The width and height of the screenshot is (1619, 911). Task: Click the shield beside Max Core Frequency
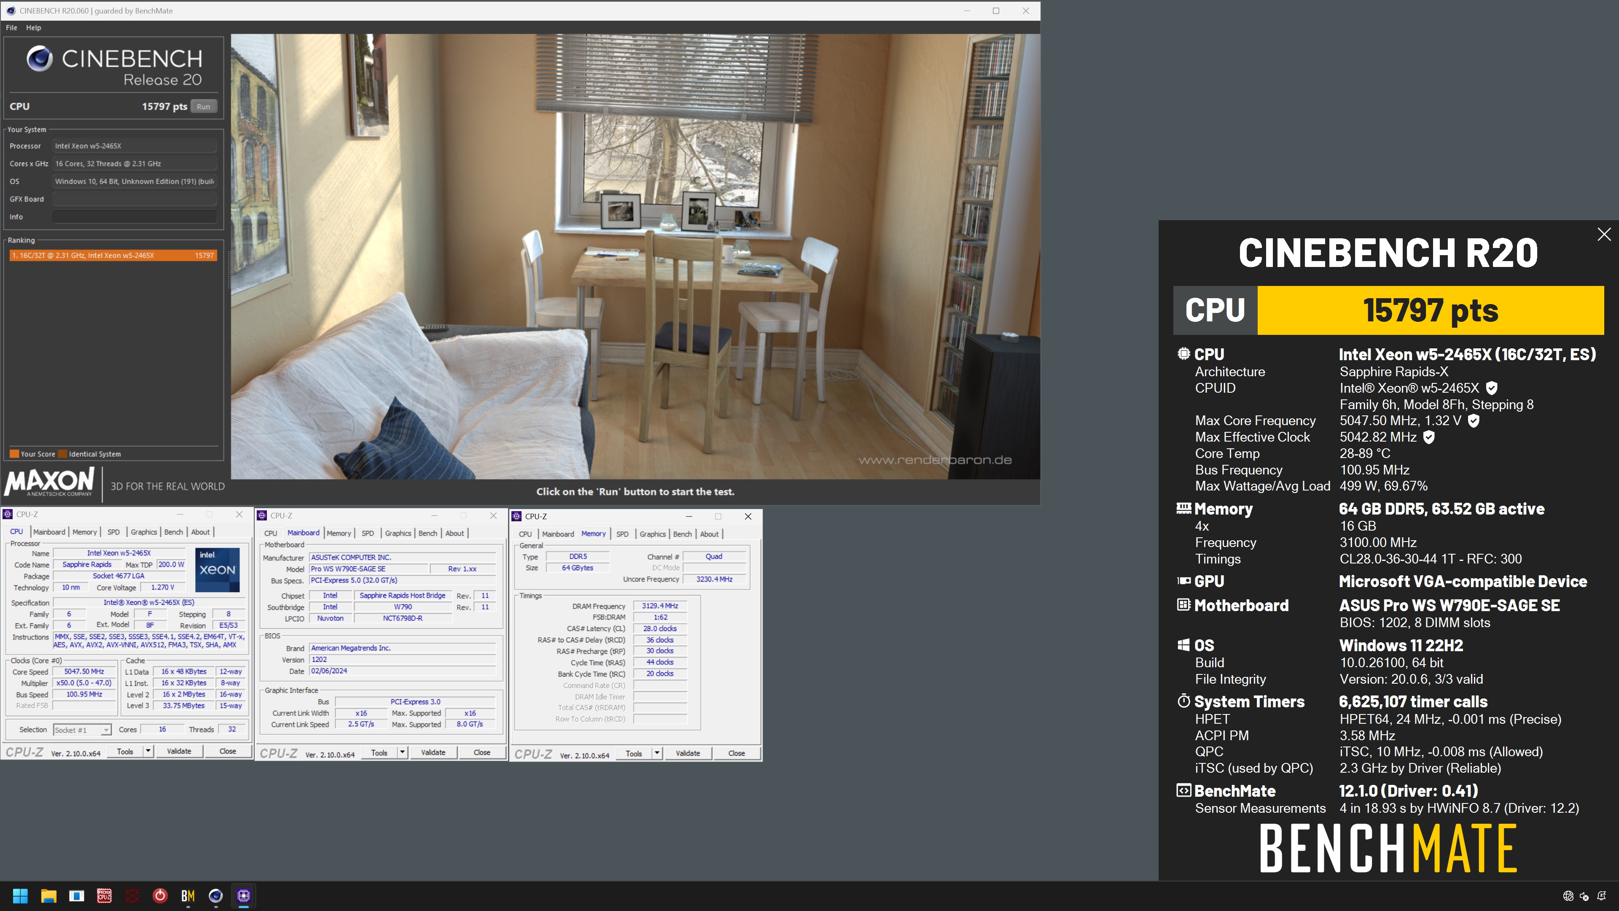(x=1473, y=420)
